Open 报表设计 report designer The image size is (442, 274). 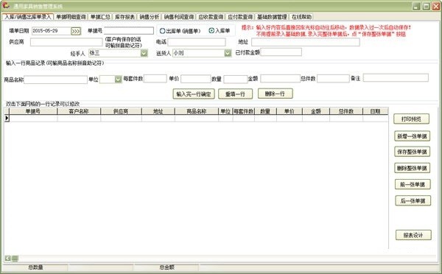pos(413,235)
